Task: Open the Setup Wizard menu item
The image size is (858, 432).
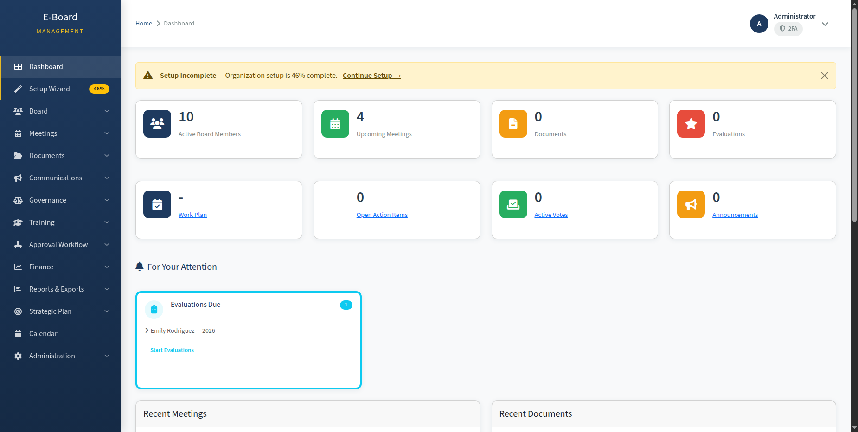Action: 60,89
